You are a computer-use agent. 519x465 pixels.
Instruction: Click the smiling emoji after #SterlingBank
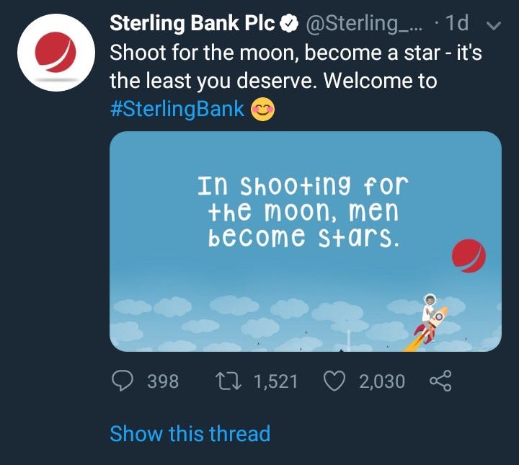click(x=262, y=110)
